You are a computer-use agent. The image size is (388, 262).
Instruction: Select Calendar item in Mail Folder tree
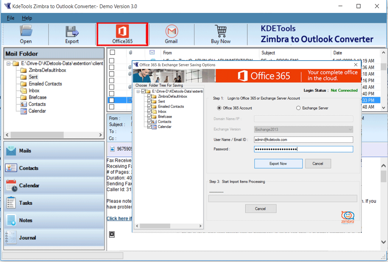pyautogui.click(x=37, y=111)
